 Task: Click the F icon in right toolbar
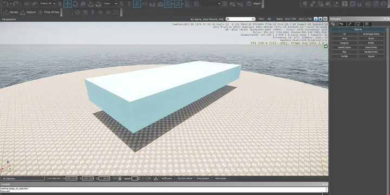click(x=344, y=3)
